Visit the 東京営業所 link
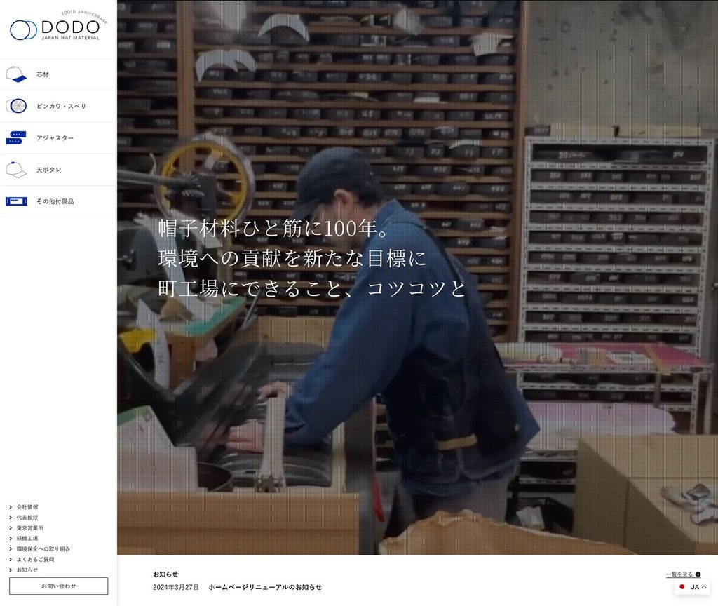The image size is (718, 606). coord(29,528)
